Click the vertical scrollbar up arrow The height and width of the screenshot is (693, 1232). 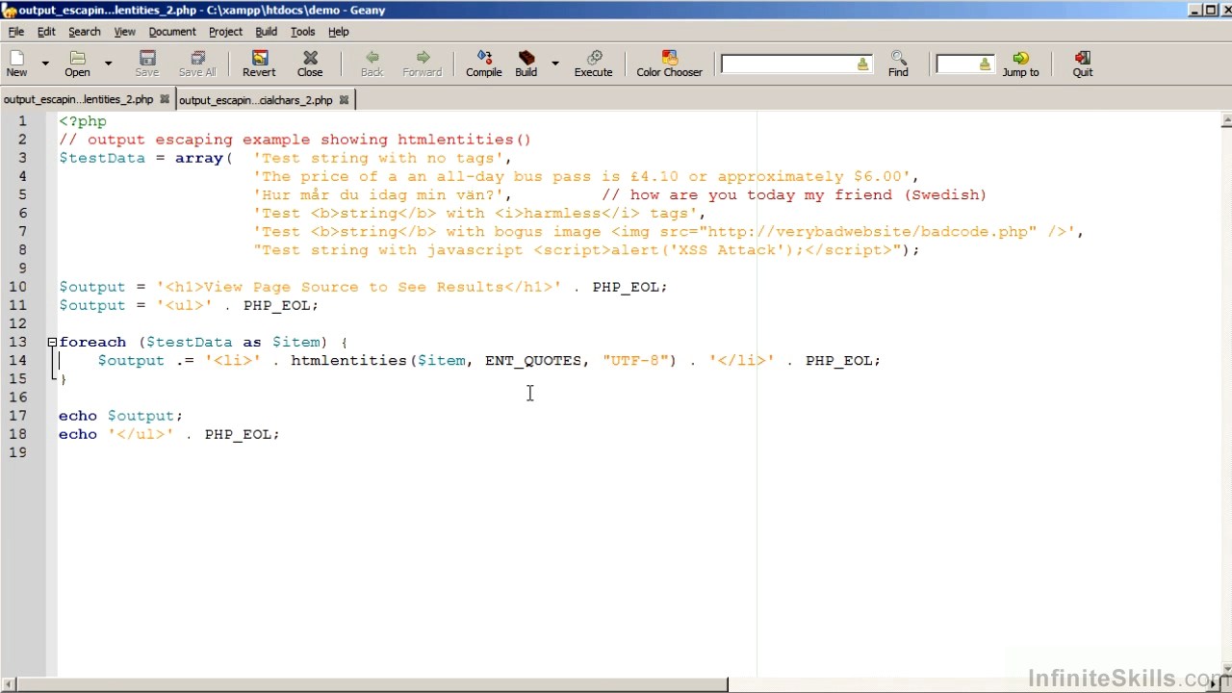click(x=1226, y=121)
